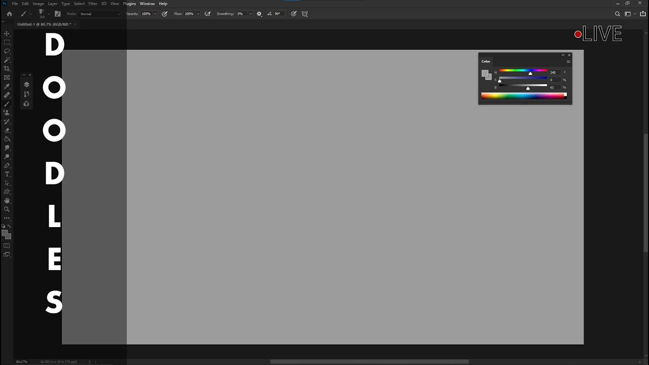Select the Paint Bucket tool
Screen dimensions: 649x365
click(7, 139)
